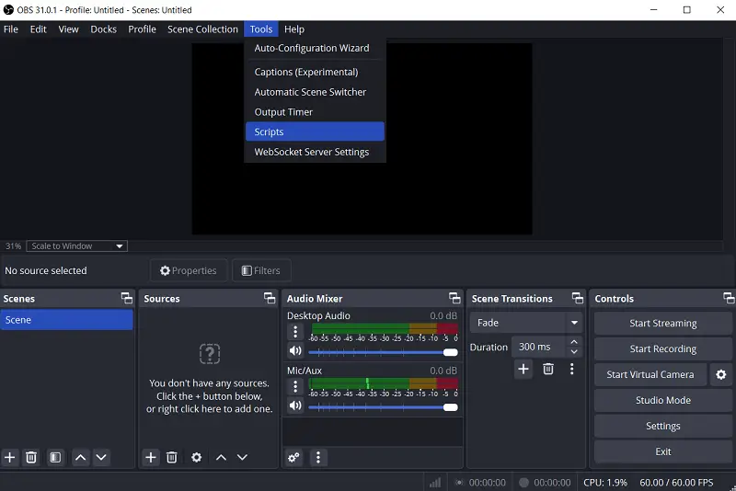
Task: Move scene up with the arrow icon
Action: pos(81,457)
